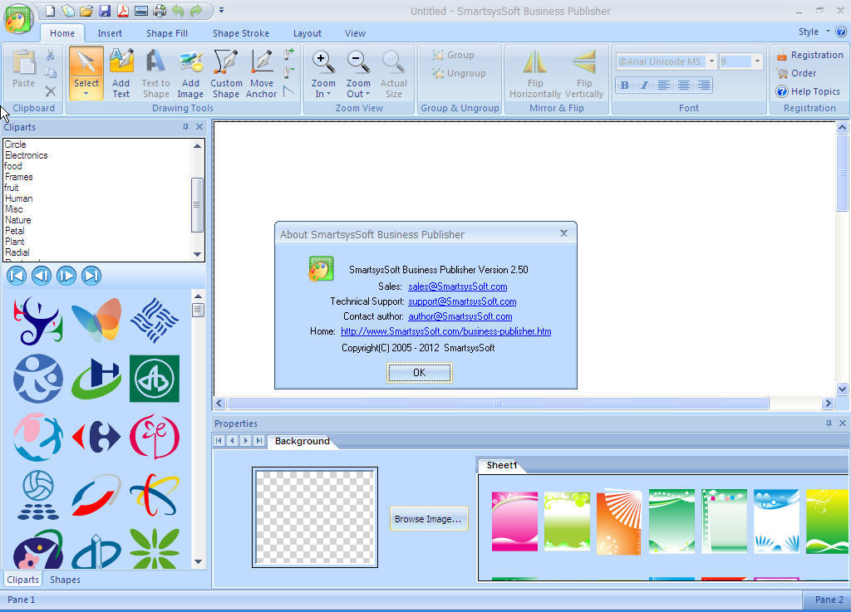Click the Ungroup objects button

point(459,73)
